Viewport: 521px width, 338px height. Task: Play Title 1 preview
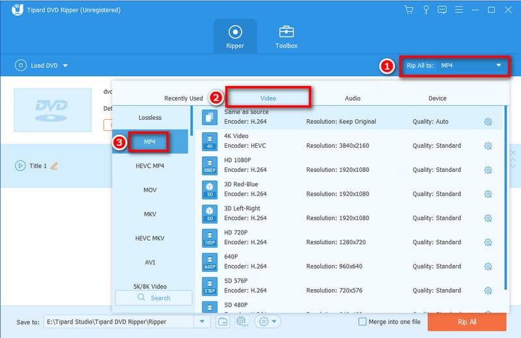click(x=20, y=166)
